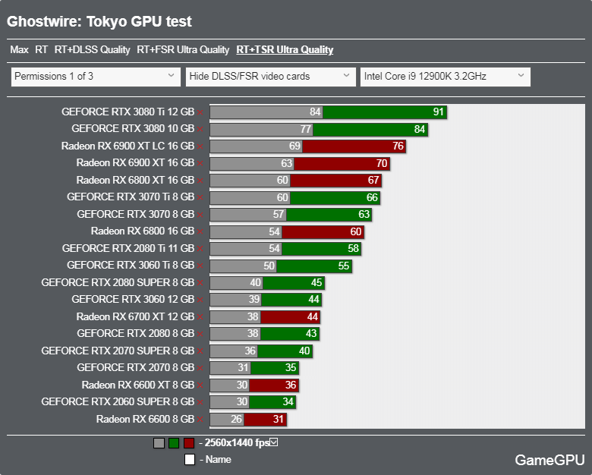Open the Hide DLSS/FSR video cards dropdown

(271, 77)
